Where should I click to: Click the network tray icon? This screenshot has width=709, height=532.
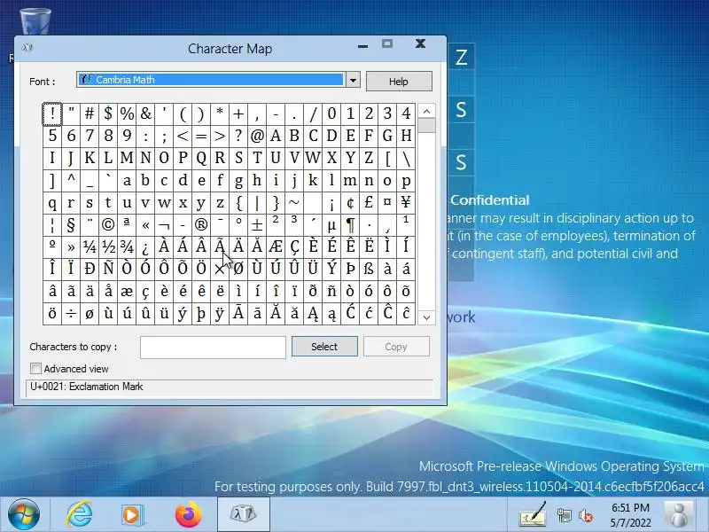[x=564, y=516]
